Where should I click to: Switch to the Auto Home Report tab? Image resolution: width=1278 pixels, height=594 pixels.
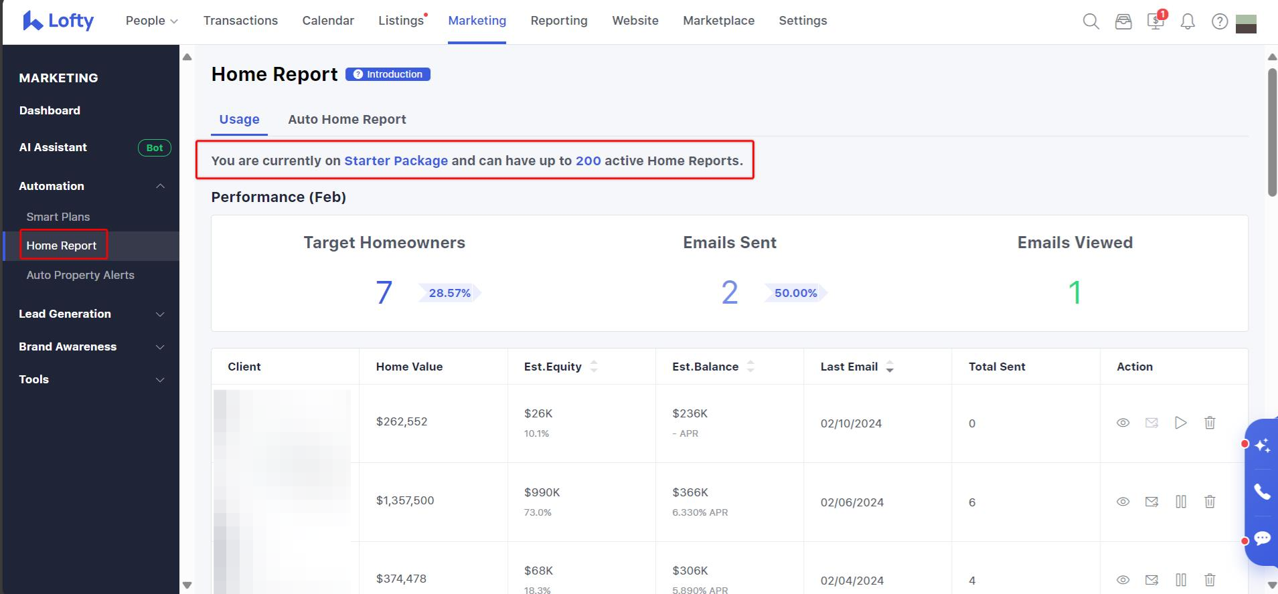347,119
